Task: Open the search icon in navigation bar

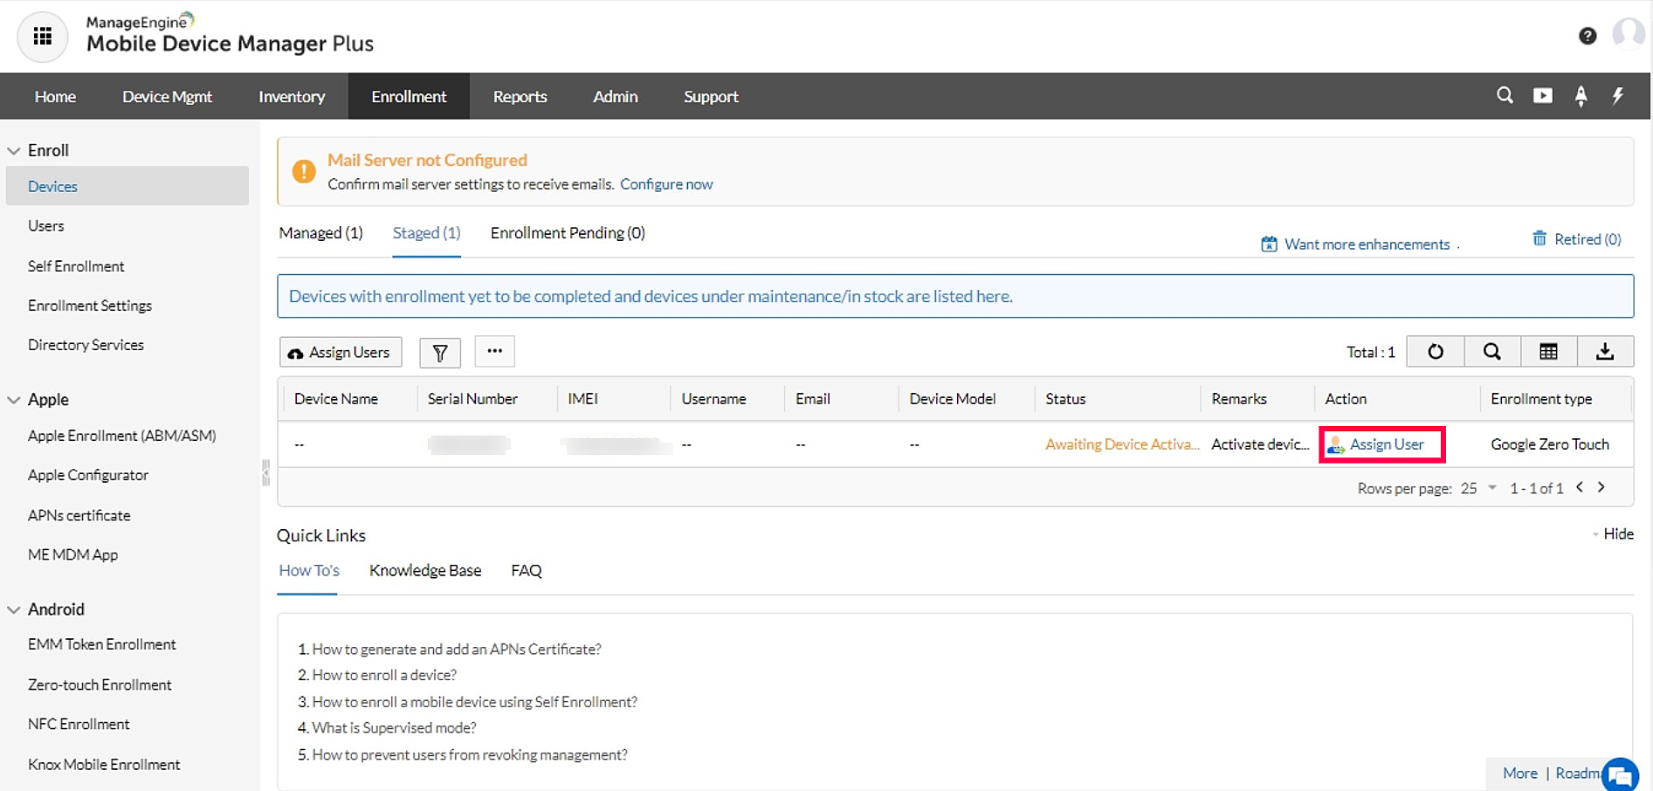Action: (1505, 96)
